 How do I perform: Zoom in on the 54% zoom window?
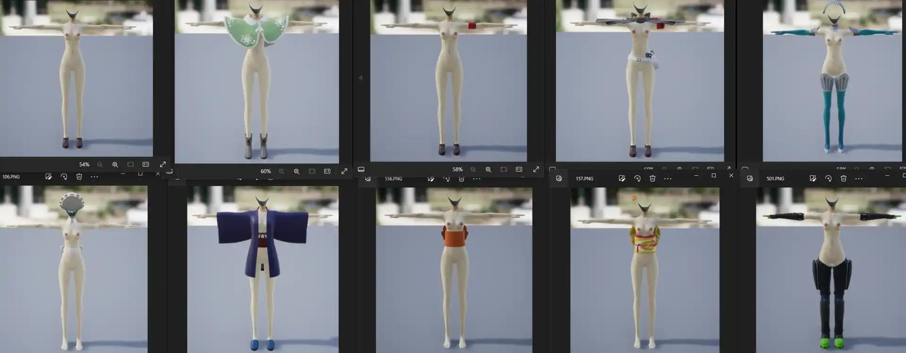pos(115,164)
